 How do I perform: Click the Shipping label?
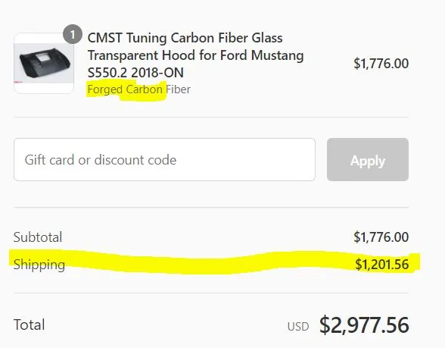[x=39, y=265]
